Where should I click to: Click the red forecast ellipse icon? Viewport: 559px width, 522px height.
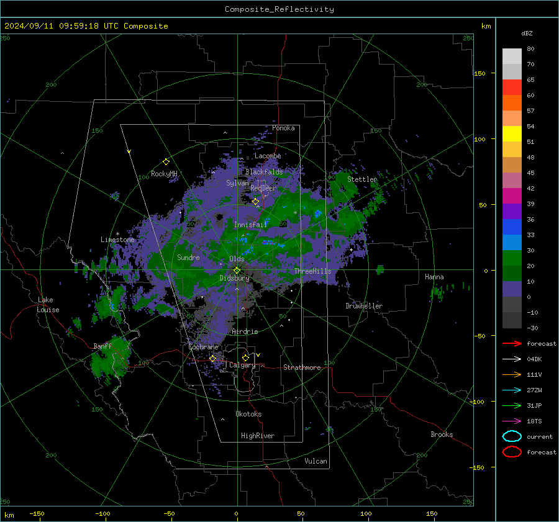(512, 452)
